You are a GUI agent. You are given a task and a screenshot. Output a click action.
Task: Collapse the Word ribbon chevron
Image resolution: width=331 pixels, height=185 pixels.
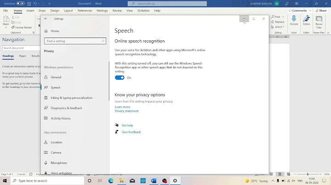pos(328,33)
